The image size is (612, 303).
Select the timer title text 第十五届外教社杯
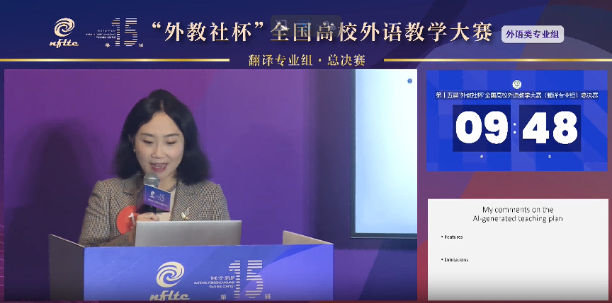[460, 95]
